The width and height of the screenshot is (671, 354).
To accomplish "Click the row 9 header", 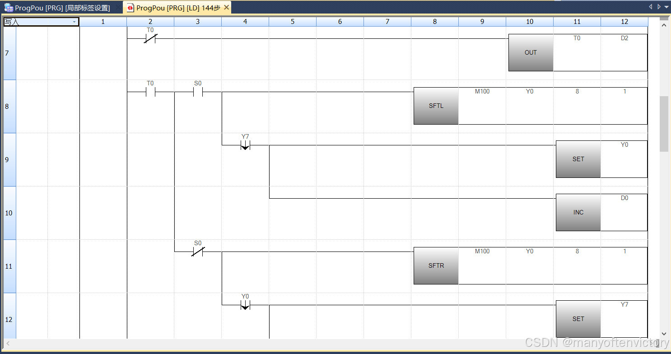I will pos(9,160).
